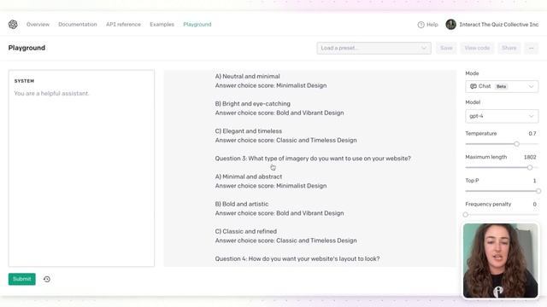The width and height of the screenshot is (547, 307).
Task: Open the more options ellipsis button
Action: click(x=531, y=48)
